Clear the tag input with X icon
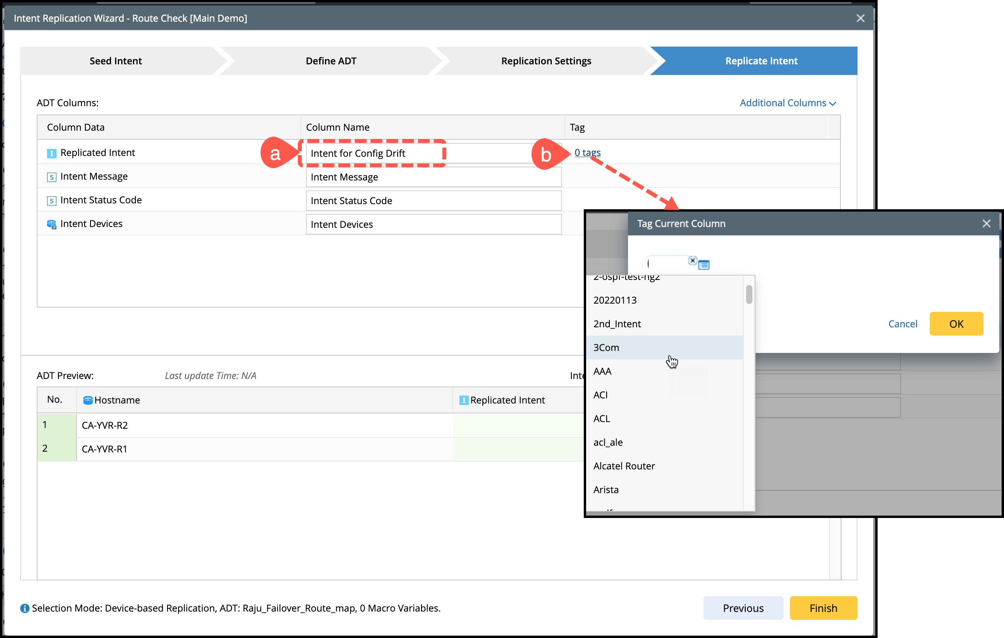1004x638 pixels. coord(692,261)
